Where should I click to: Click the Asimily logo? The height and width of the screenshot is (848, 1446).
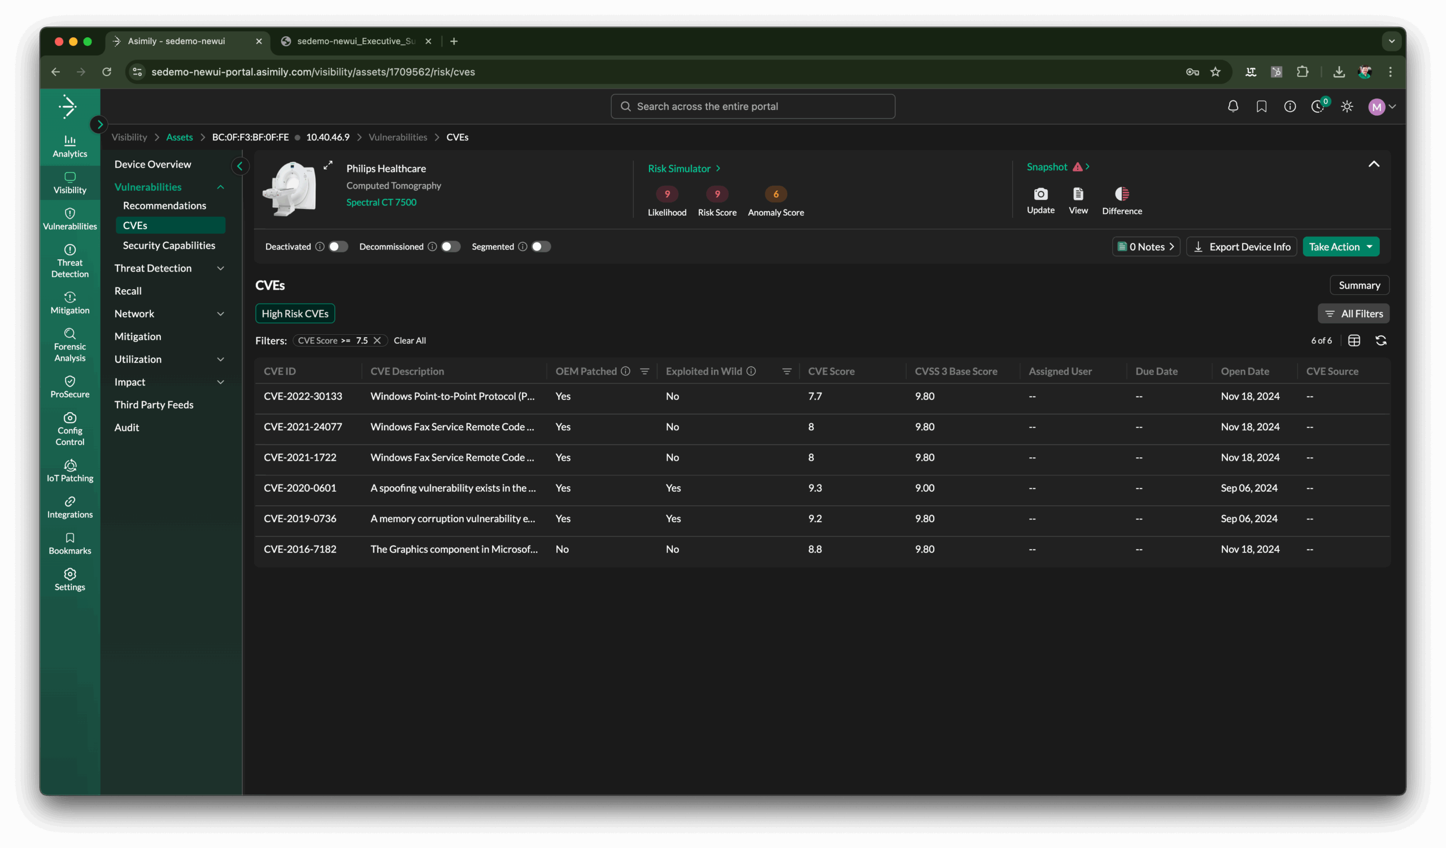(x=68, y=106)
